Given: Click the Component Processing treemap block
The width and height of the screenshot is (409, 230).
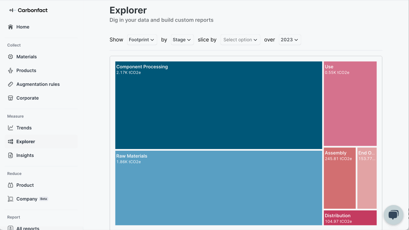Looking at the screenshot, I should click(x=218, y=105).
